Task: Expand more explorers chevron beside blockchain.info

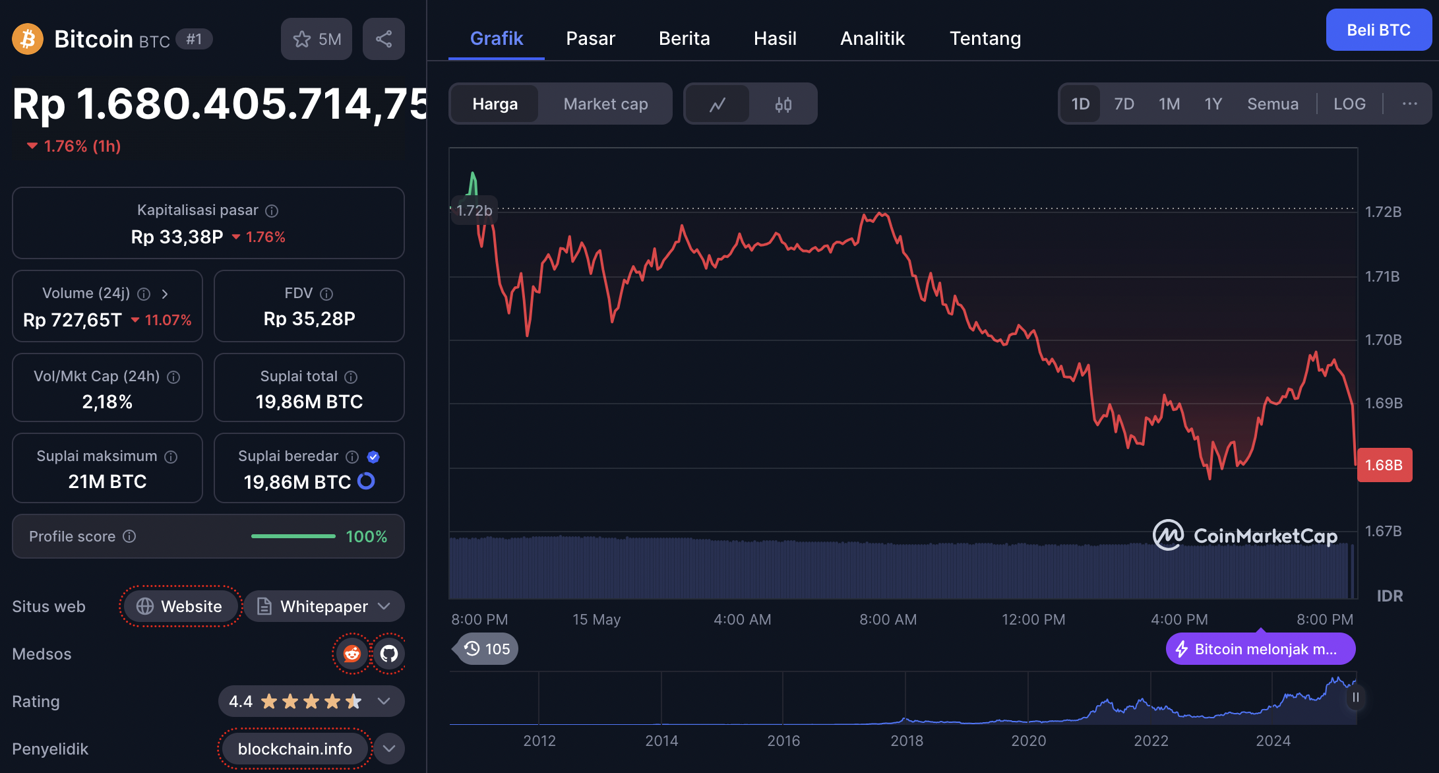Action: click(389, 749)
